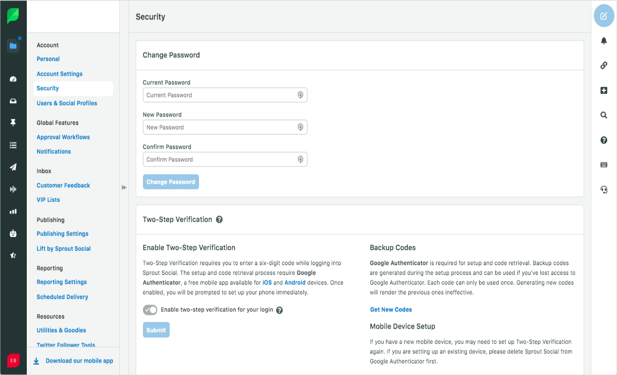This screenshot has height=375, width=617.
Task: Click the Tasks pin icon
Action: click(x=13, y=123)
